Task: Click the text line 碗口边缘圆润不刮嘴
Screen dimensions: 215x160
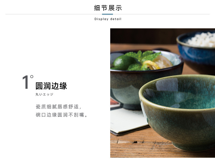Action: pos(61,115)
